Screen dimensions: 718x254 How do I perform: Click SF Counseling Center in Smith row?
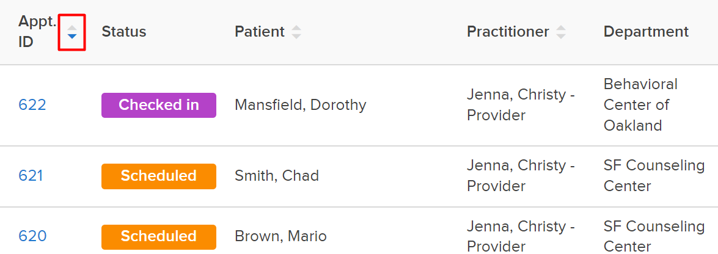point(654,176)
